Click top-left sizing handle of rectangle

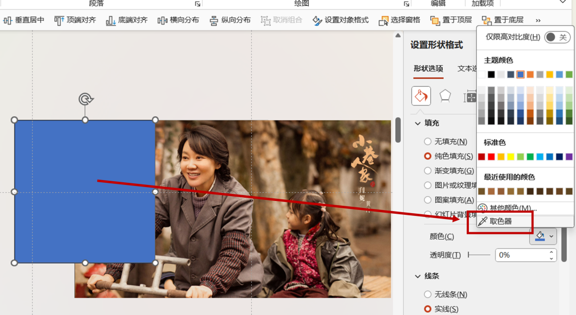coord(14,120)
